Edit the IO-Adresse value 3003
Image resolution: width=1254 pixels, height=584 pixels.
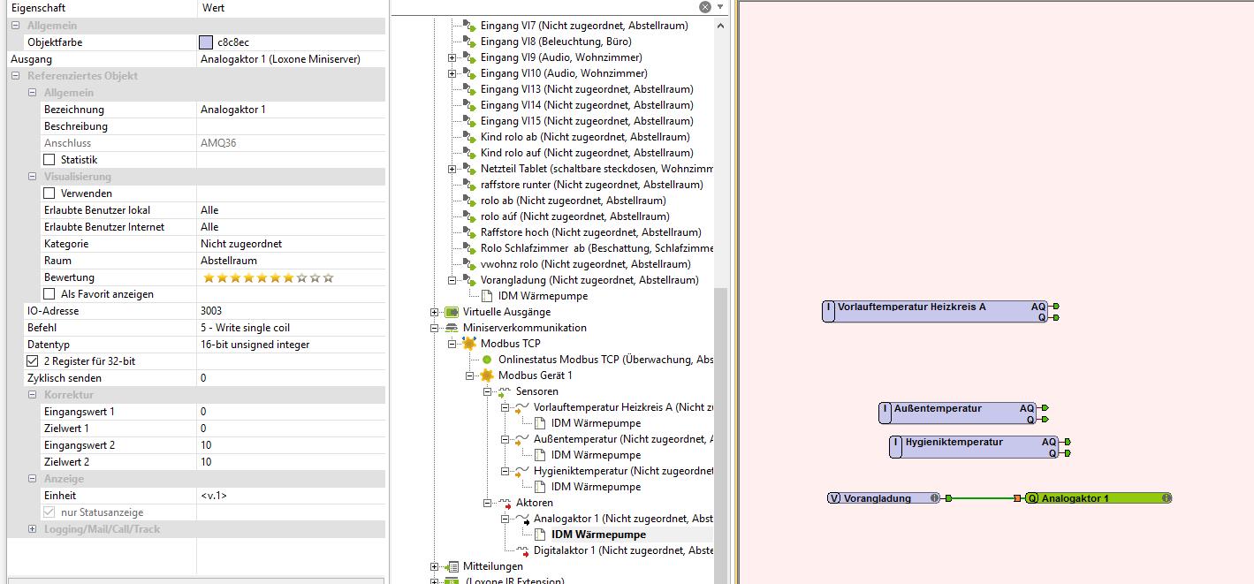click(x=291, y=311)
